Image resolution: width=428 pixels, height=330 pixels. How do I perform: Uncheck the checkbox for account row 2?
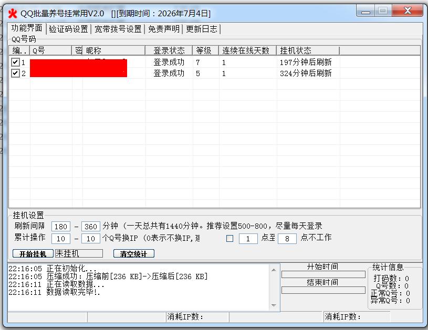pyautogui.click(x=15, y=73)
